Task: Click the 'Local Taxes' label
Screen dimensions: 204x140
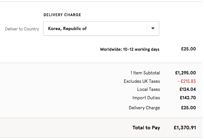Action: pos(148,89)
